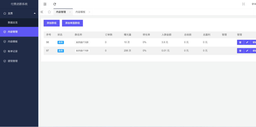The width and height of the screenshot is (256, 127).
Task: Toggle the 启用 status badge for row 98
Action: 60,42
